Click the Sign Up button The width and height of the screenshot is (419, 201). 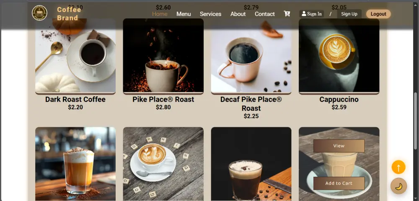349,14
